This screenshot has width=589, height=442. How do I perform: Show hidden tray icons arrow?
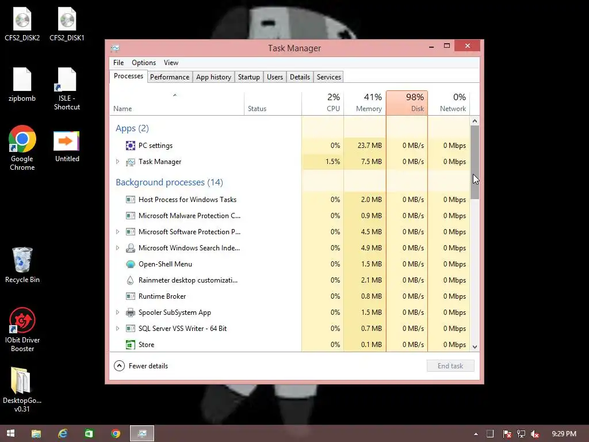(x=476, y=434)
